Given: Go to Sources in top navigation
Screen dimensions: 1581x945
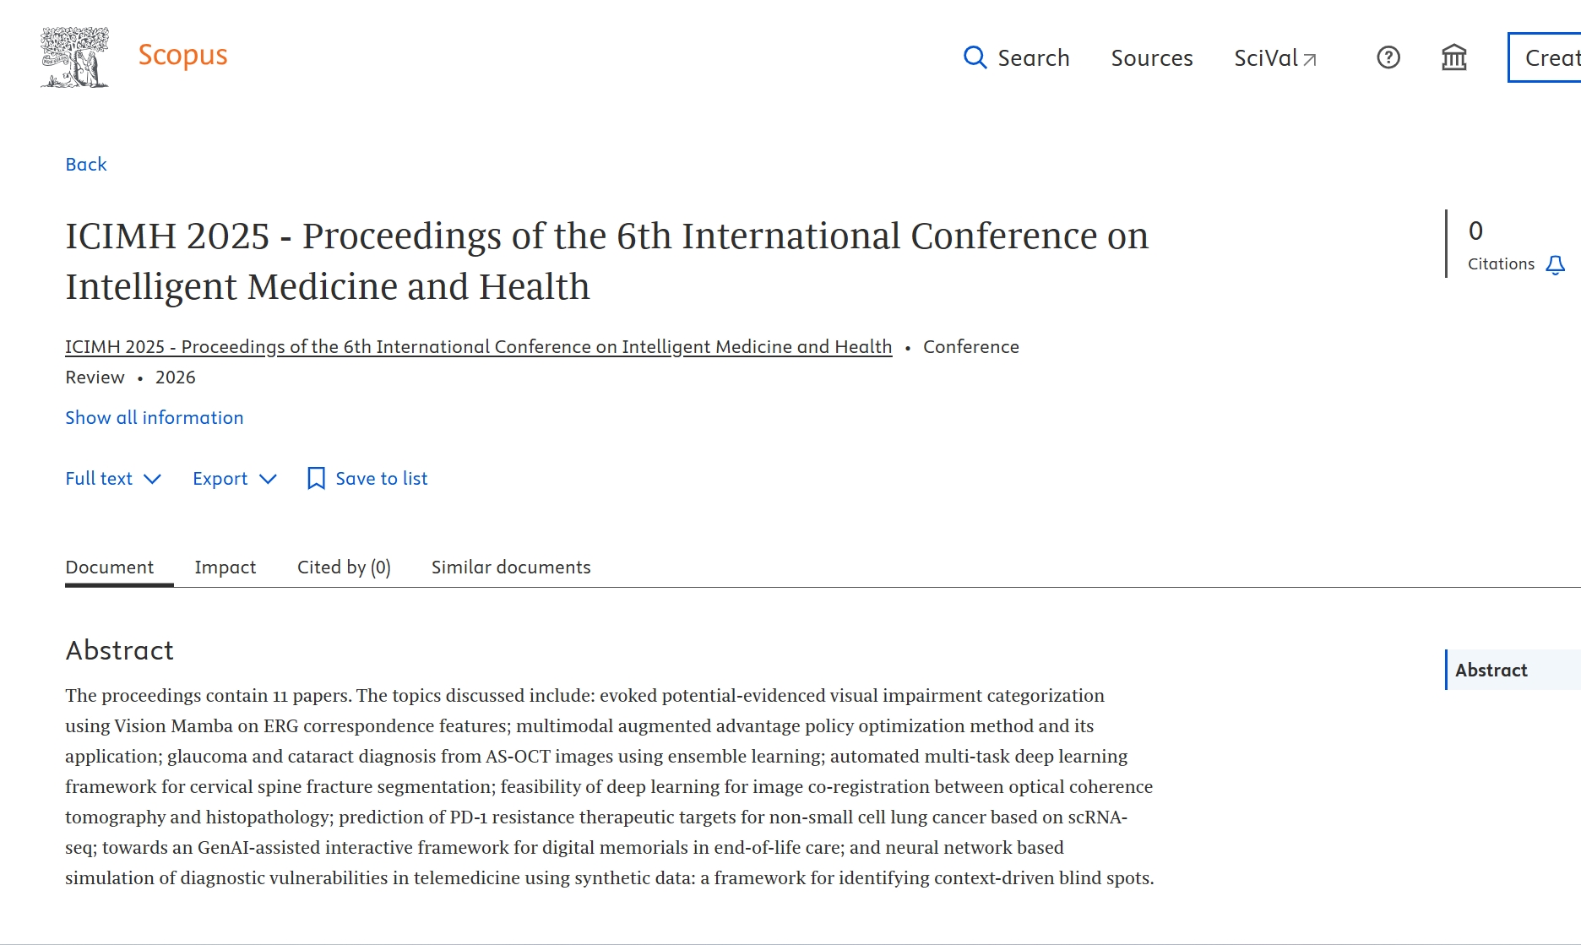Looking at the screenshot, I should pyautogui.click(x=1151, y=58).
